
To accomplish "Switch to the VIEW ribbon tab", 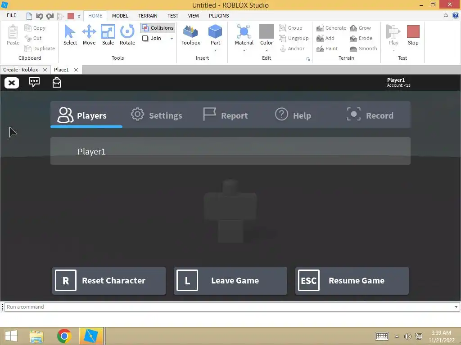I will point(194,16).
